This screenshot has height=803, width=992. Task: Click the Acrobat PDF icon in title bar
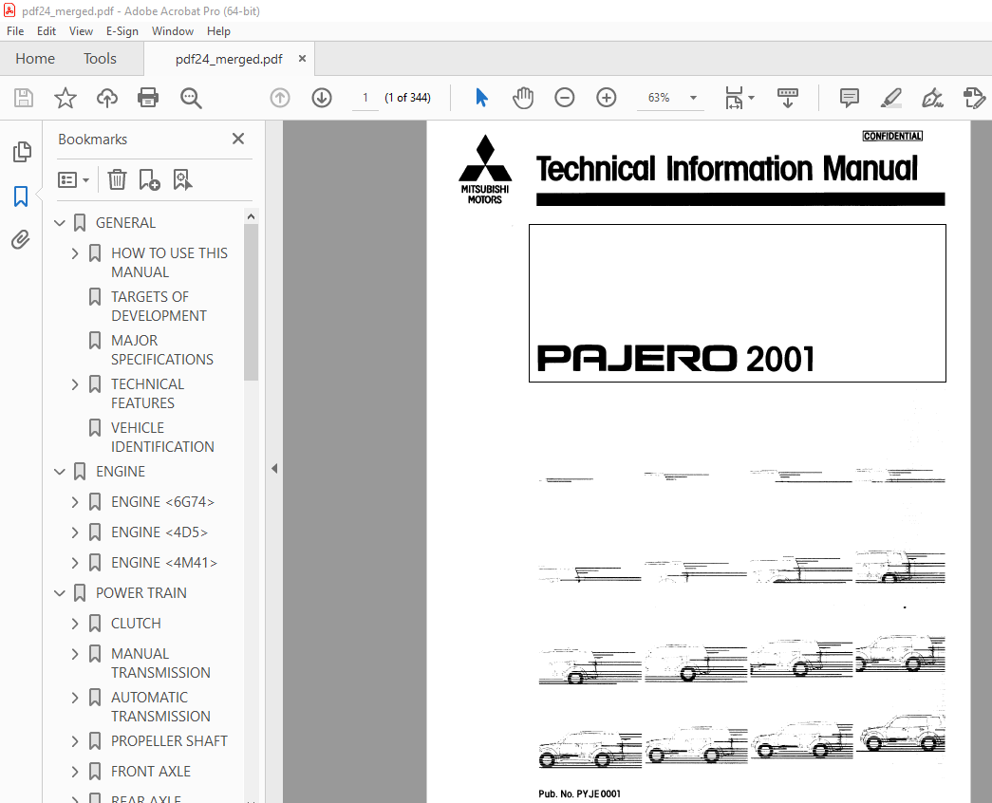(x=9, y=10)
